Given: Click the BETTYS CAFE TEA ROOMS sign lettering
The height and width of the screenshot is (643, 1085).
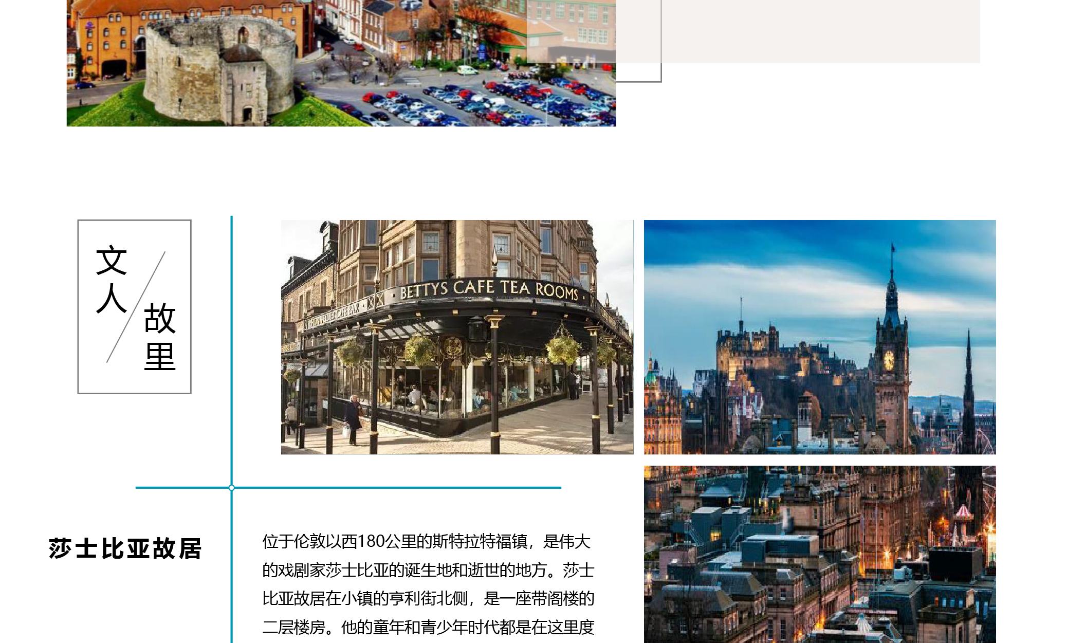Looking at the screenshot, I should [x=489, y=289].
